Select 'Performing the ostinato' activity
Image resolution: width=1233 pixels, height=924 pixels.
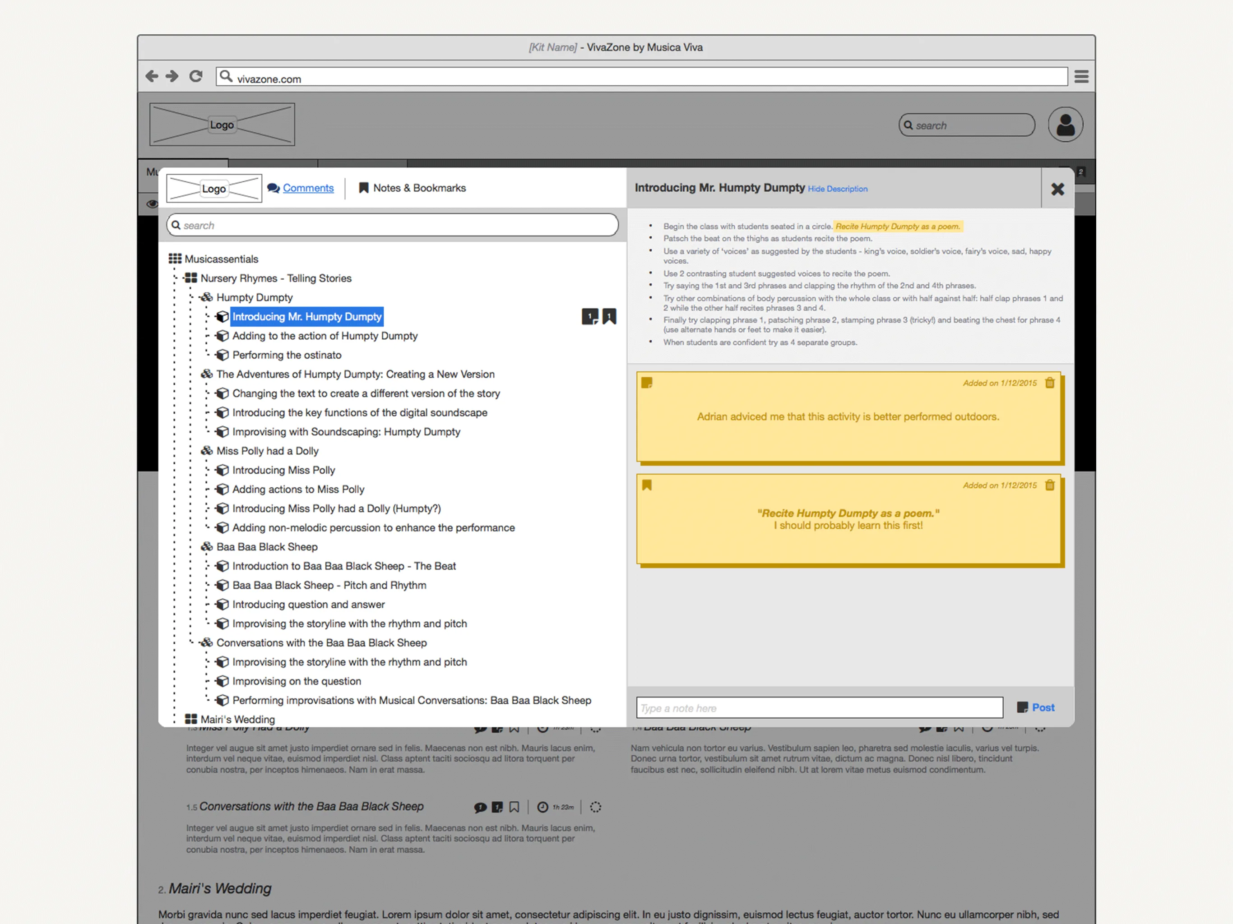(x=287, y=355)
